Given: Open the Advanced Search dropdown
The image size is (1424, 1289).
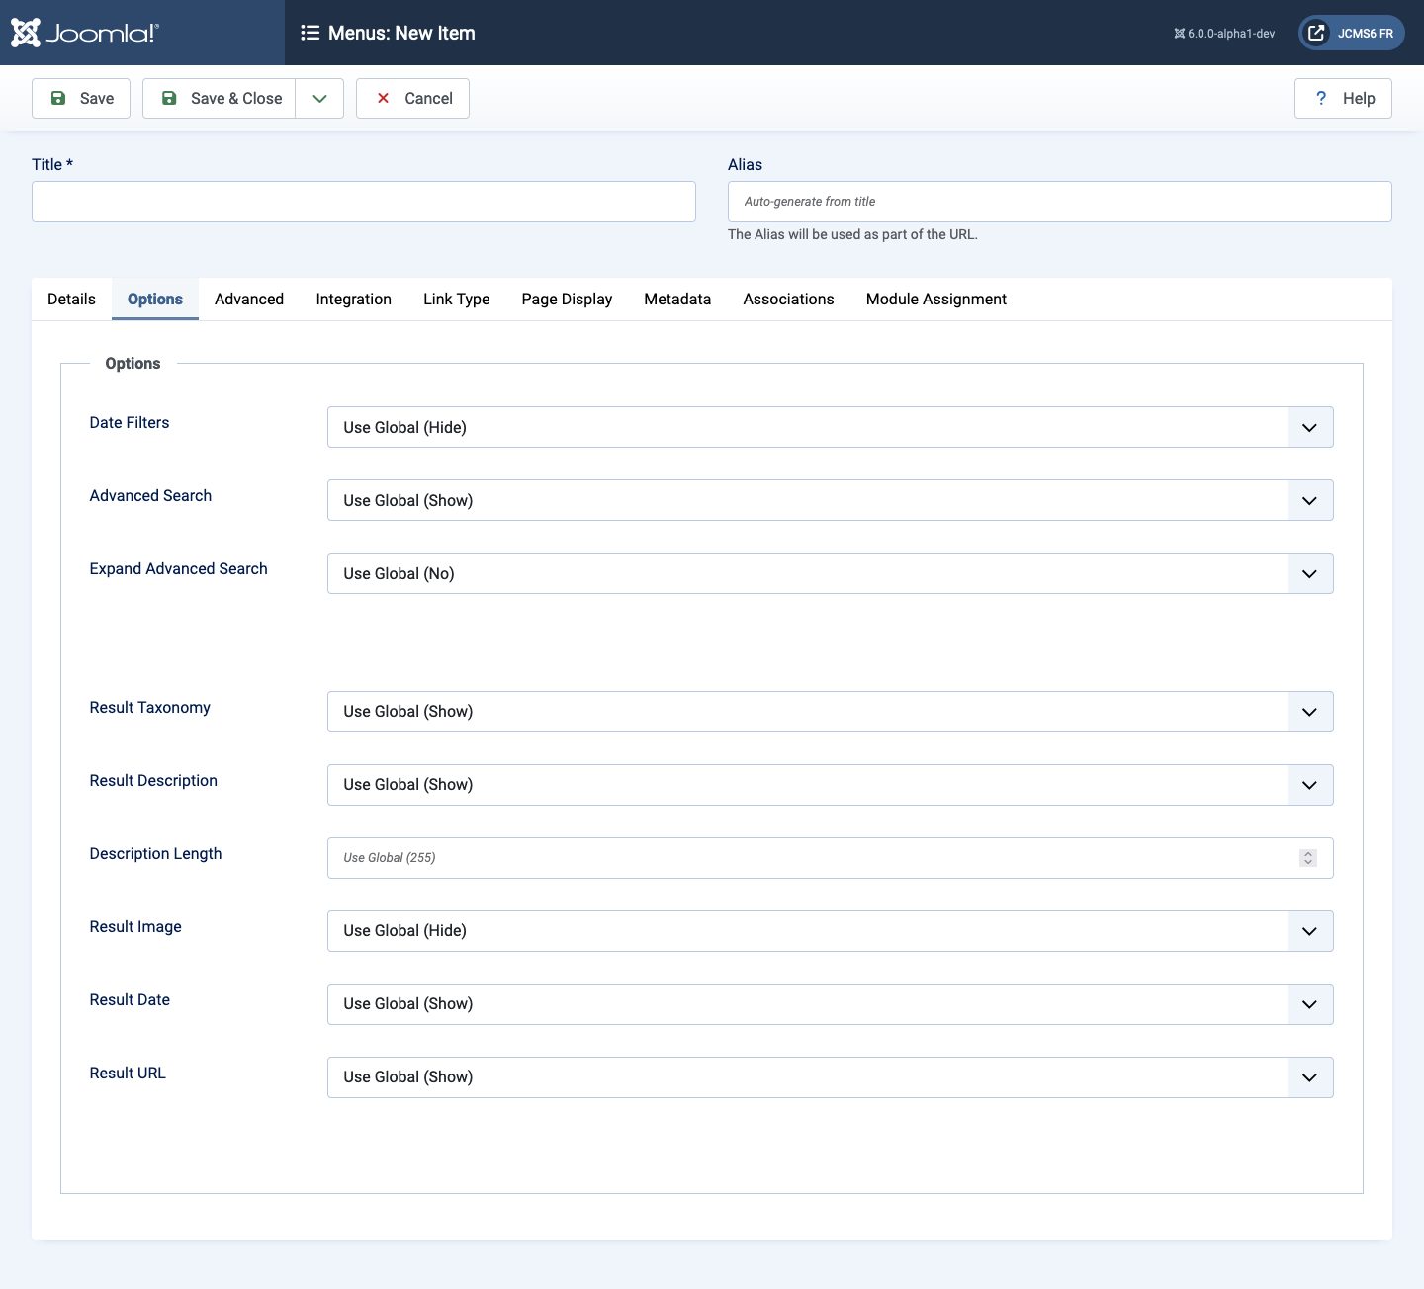Looking at the screenshot, I should pyautogui.click(x=831, y=500).
